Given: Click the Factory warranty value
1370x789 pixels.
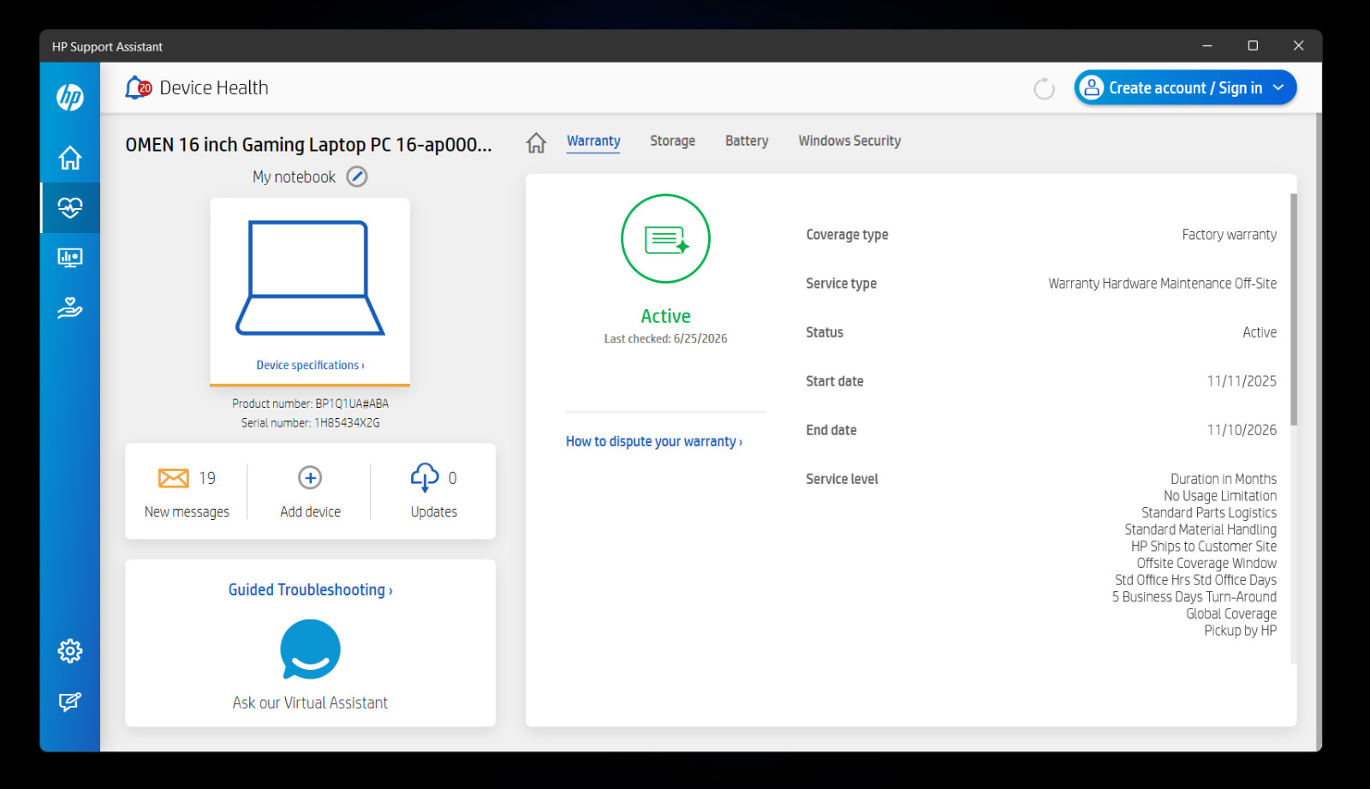Looking at the screenshot, I should click(1229, 235).
